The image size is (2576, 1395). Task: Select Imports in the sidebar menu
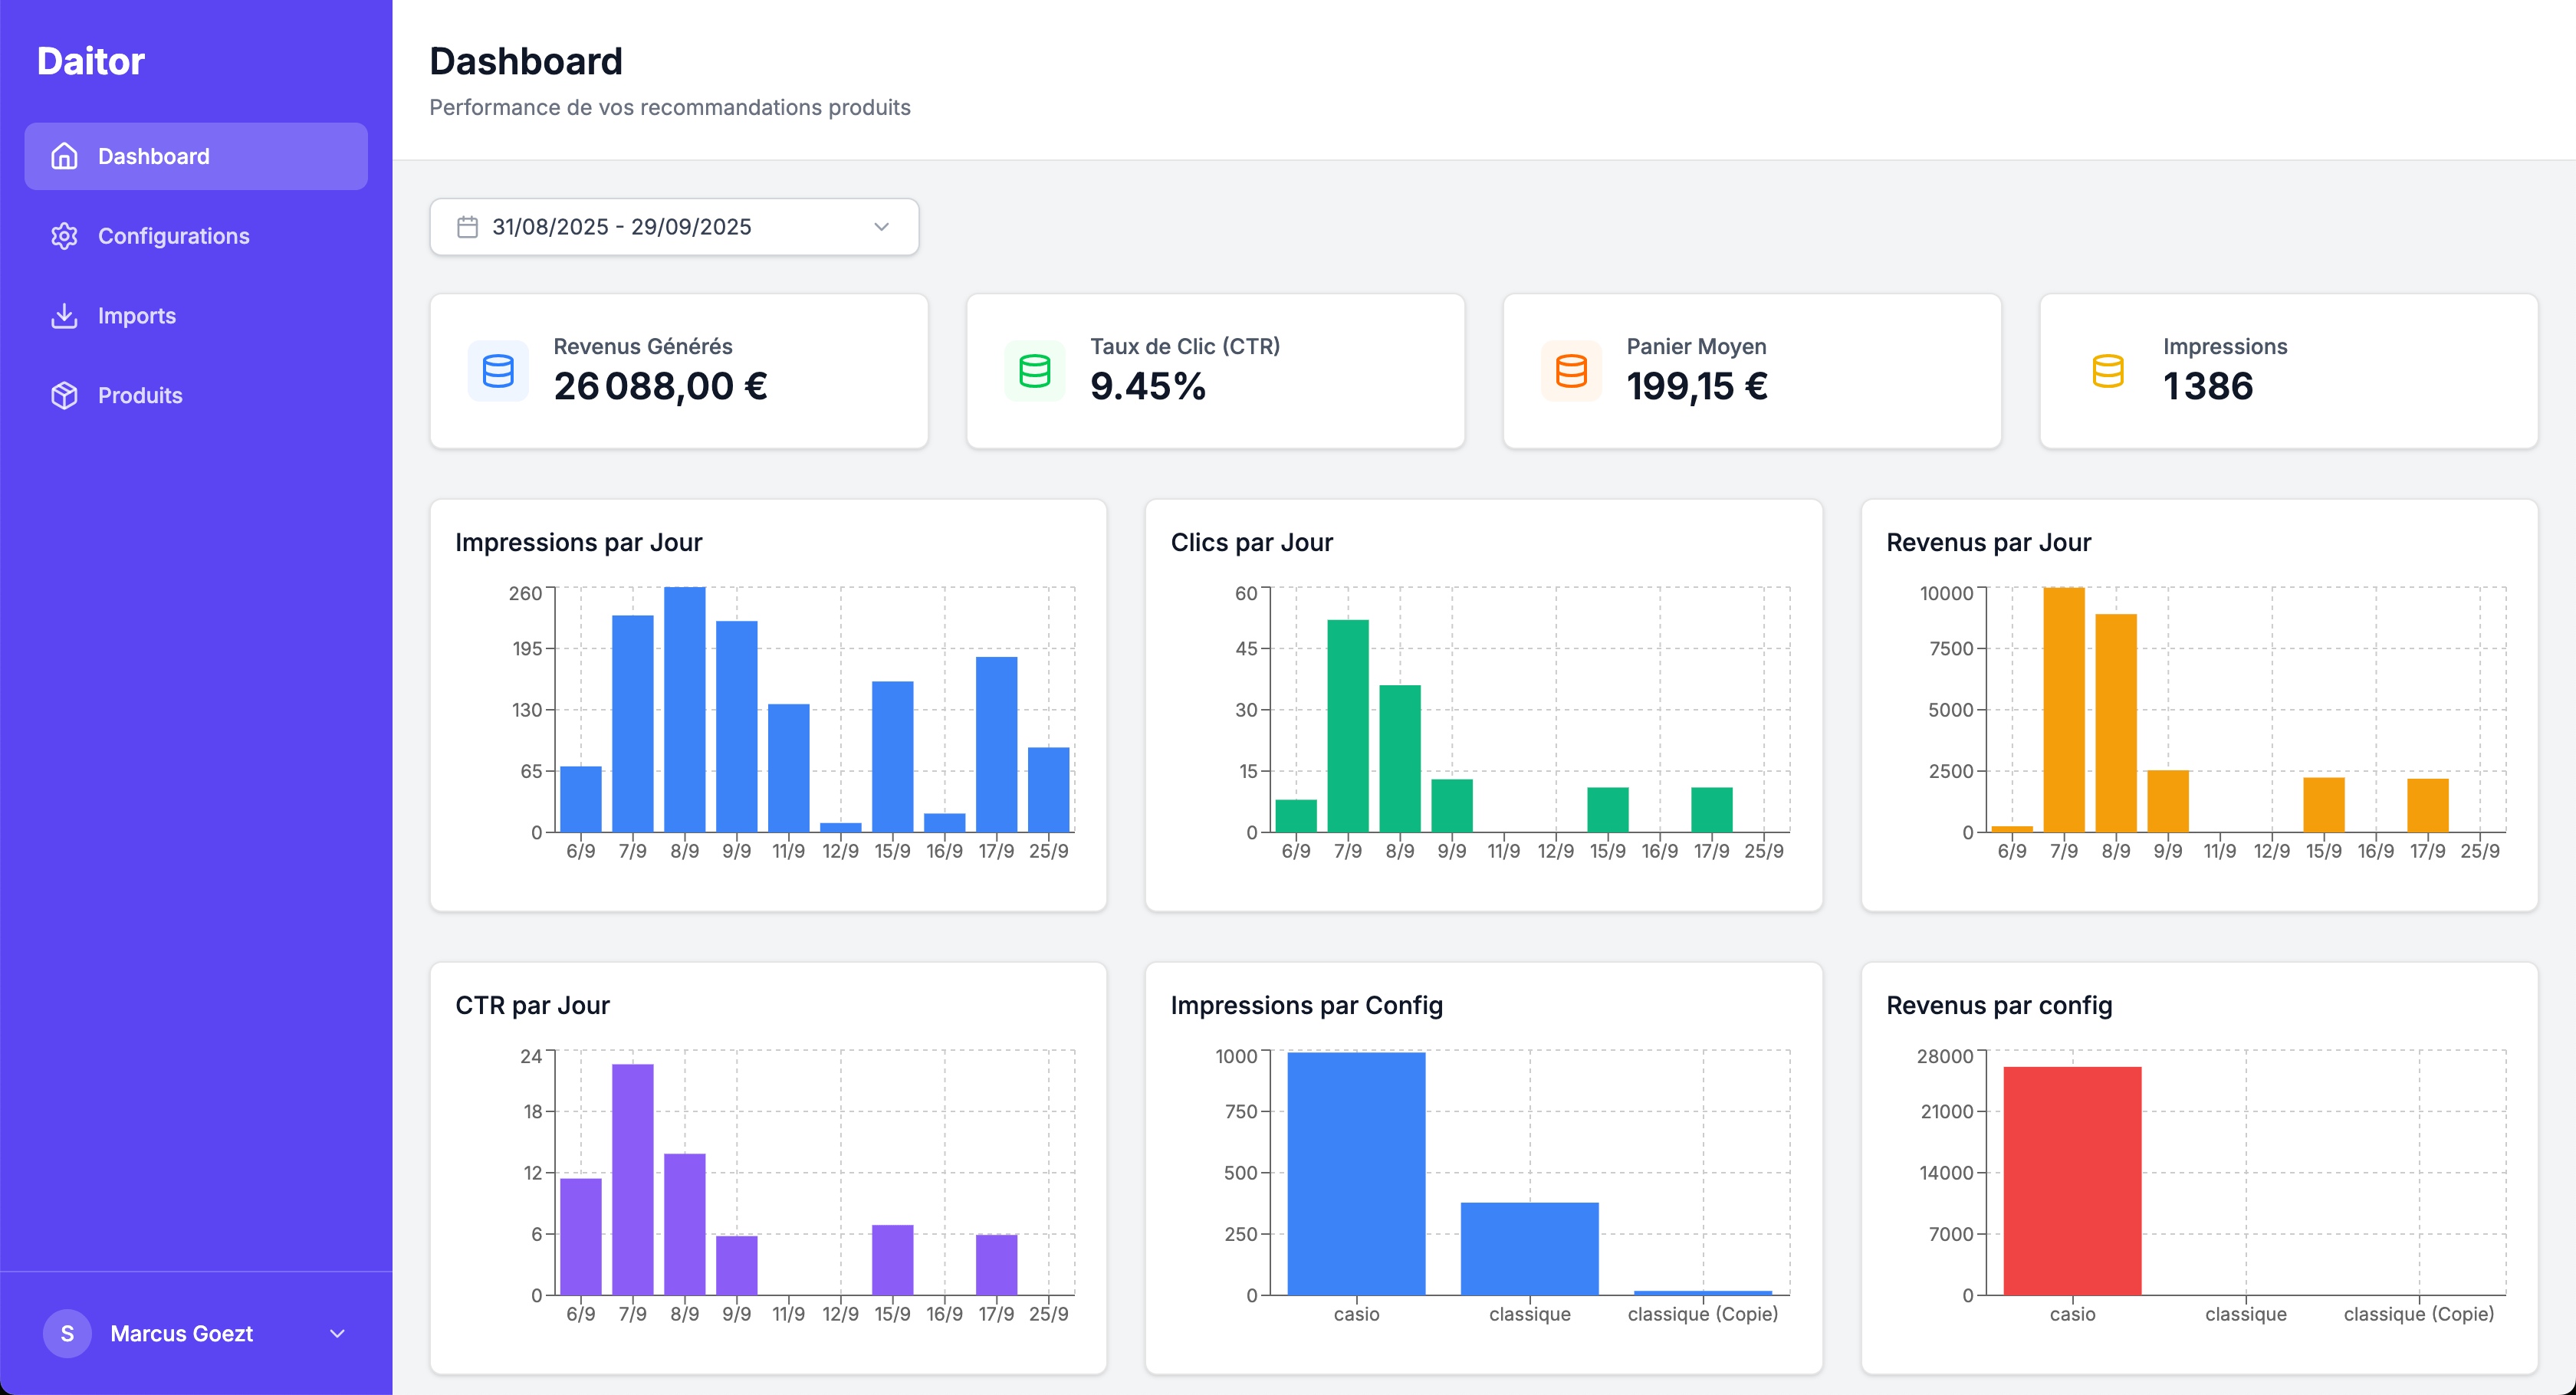pyautogui.click(x=137, y=315)
